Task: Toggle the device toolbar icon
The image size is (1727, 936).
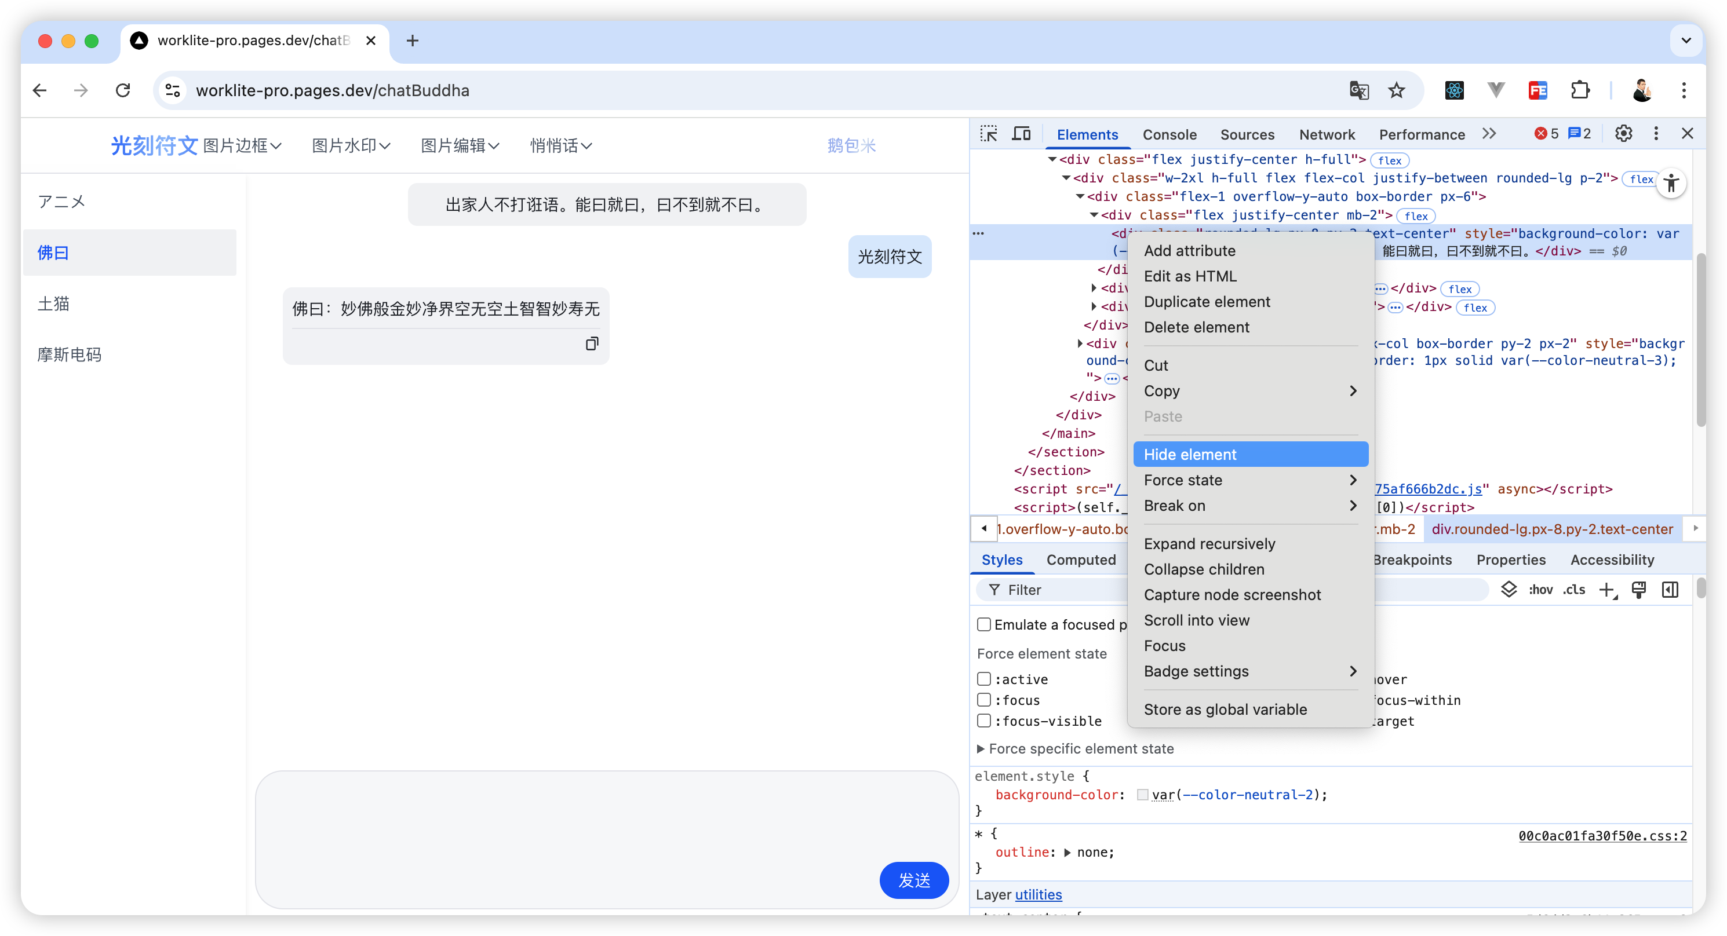Action: (x=1021, y=134)
